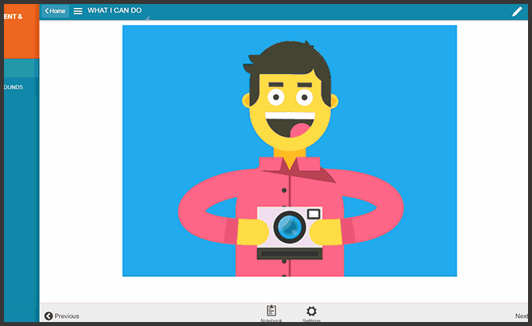
Task: Click the character's pink shirt collar
Action: tap(290, 165)
